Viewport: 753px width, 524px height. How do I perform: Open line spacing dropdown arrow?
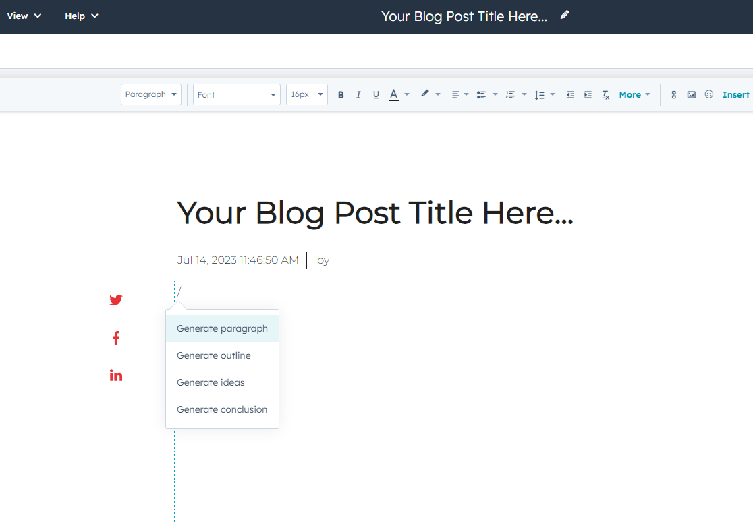(x=552, y=94)
